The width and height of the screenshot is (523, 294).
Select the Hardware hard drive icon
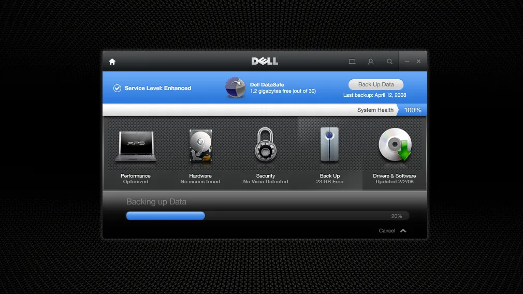200,146
